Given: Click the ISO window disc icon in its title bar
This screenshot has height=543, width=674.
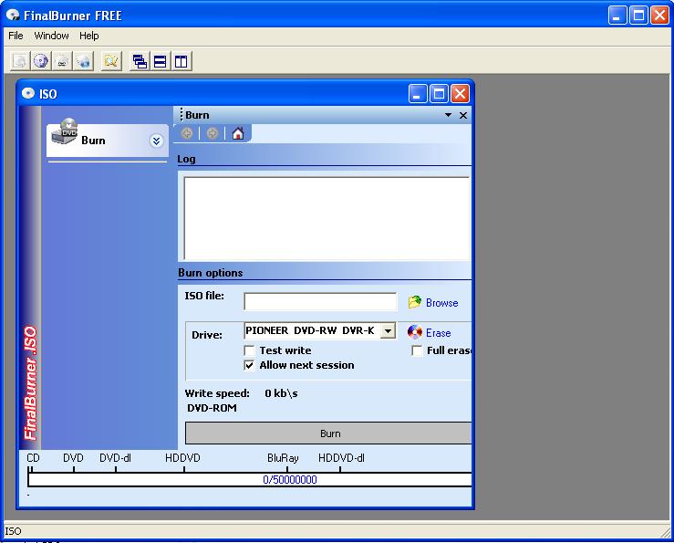Looking at the screenshot, I should tap(28, 93).
